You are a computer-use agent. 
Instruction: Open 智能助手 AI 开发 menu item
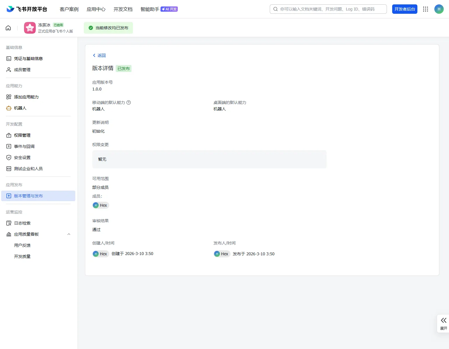pos(159,9)
